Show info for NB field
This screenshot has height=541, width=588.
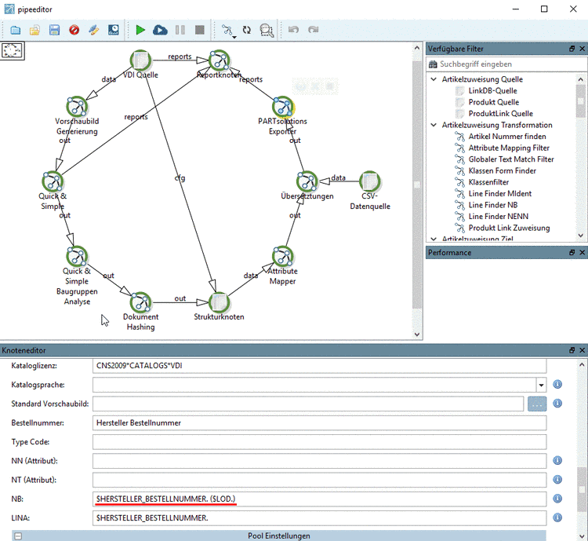[557, 499]
